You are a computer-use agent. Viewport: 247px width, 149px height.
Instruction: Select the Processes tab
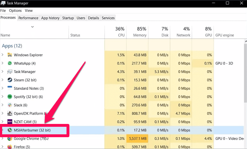tap(8, 18)
